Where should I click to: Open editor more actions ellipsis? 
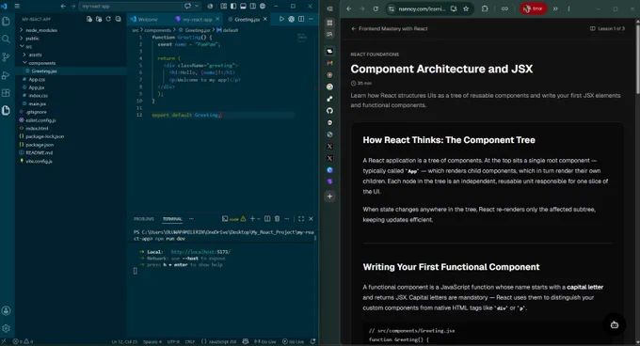click(311, 19)
